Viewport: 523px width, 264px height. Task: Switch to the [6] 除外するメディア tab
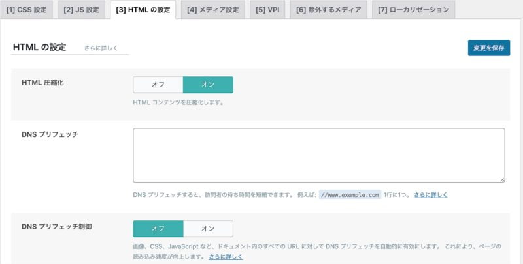328,10
